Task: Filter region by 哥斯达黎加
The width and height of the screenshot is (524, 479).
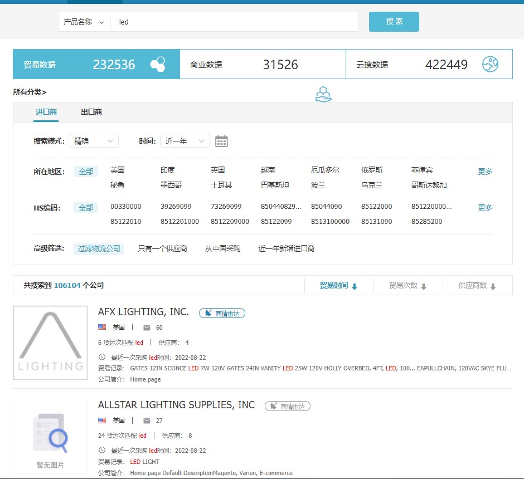Action: [429, 185]
